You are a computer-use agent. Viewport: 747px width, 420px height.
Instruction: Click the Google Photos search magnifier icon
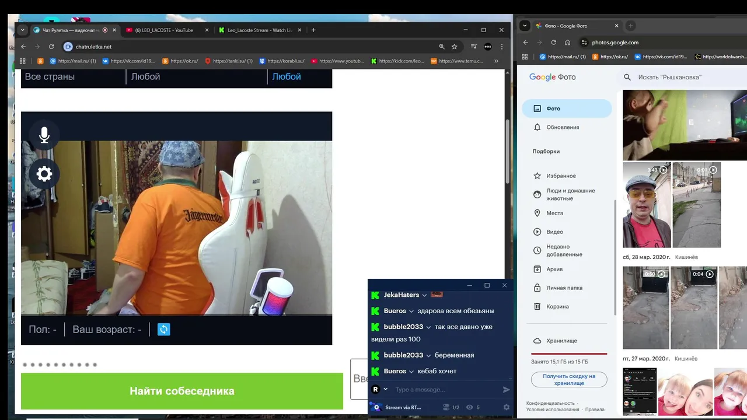pyautogui.click(x=627, y=77)
